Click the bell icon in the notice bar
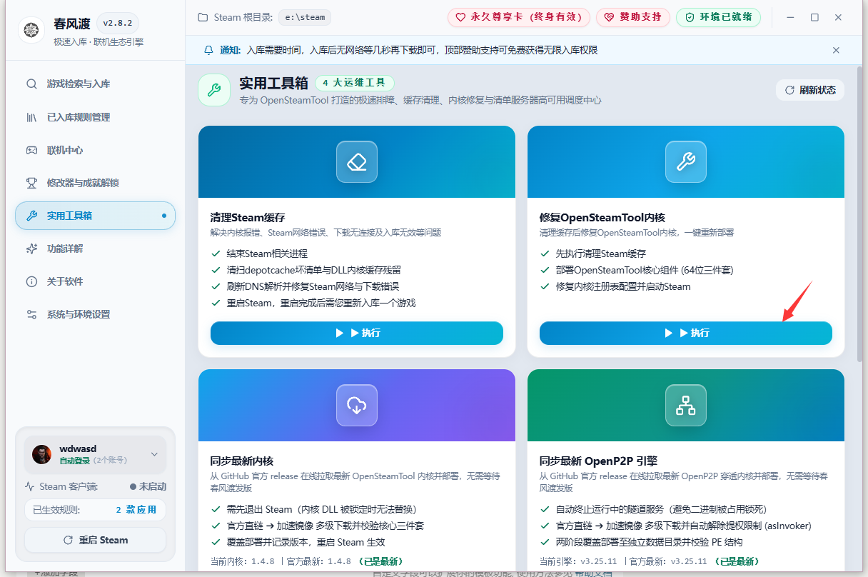 (x=208, y=50)
